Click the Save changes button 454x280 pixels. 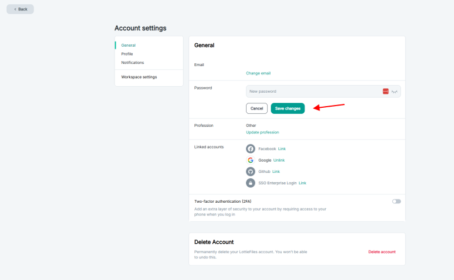pyautogui.click(x=288, y=108)
